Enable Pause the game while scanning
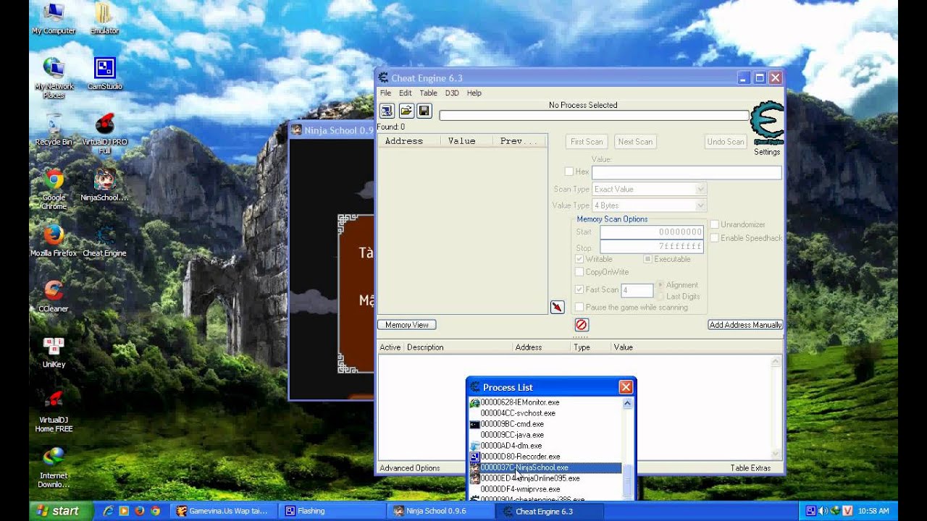 [x=579, y=308]
